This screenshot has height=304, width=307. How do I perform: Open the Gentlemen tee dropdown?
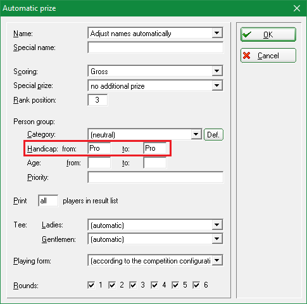click(216, 239)
